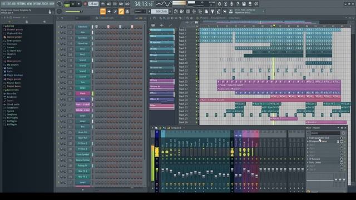Click the Fruity Limiter slot in mixer
The height and width of the screenshot is (200, 356).
click(315, 162)
